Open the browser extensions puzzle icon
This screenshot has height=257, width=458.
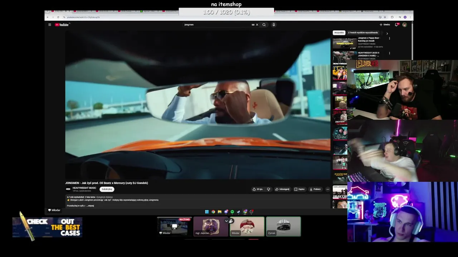click(x=392, y=17)
